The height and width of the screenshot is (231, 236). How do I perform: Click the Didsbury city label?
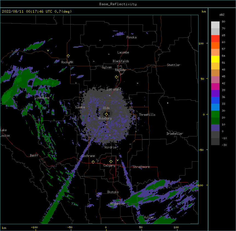click(105, 118)
